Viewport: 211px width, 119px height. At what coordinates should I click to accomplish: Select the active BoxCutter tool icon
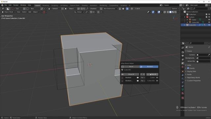pos(8,9)
